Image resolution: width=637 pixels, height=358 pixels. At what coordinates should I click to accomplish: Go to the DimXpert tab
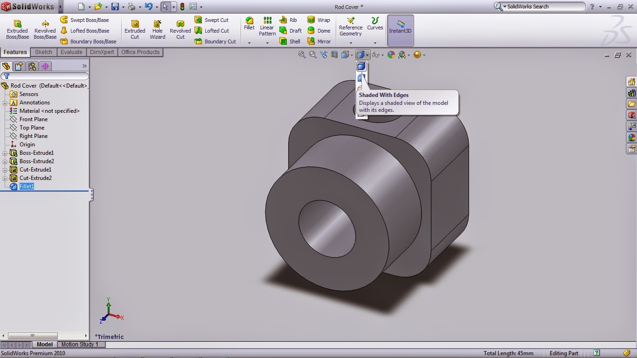tap(102, 52)
